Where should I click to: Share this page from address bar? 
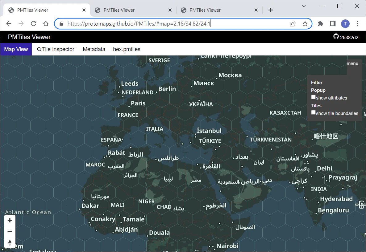(x=293, y=23)
